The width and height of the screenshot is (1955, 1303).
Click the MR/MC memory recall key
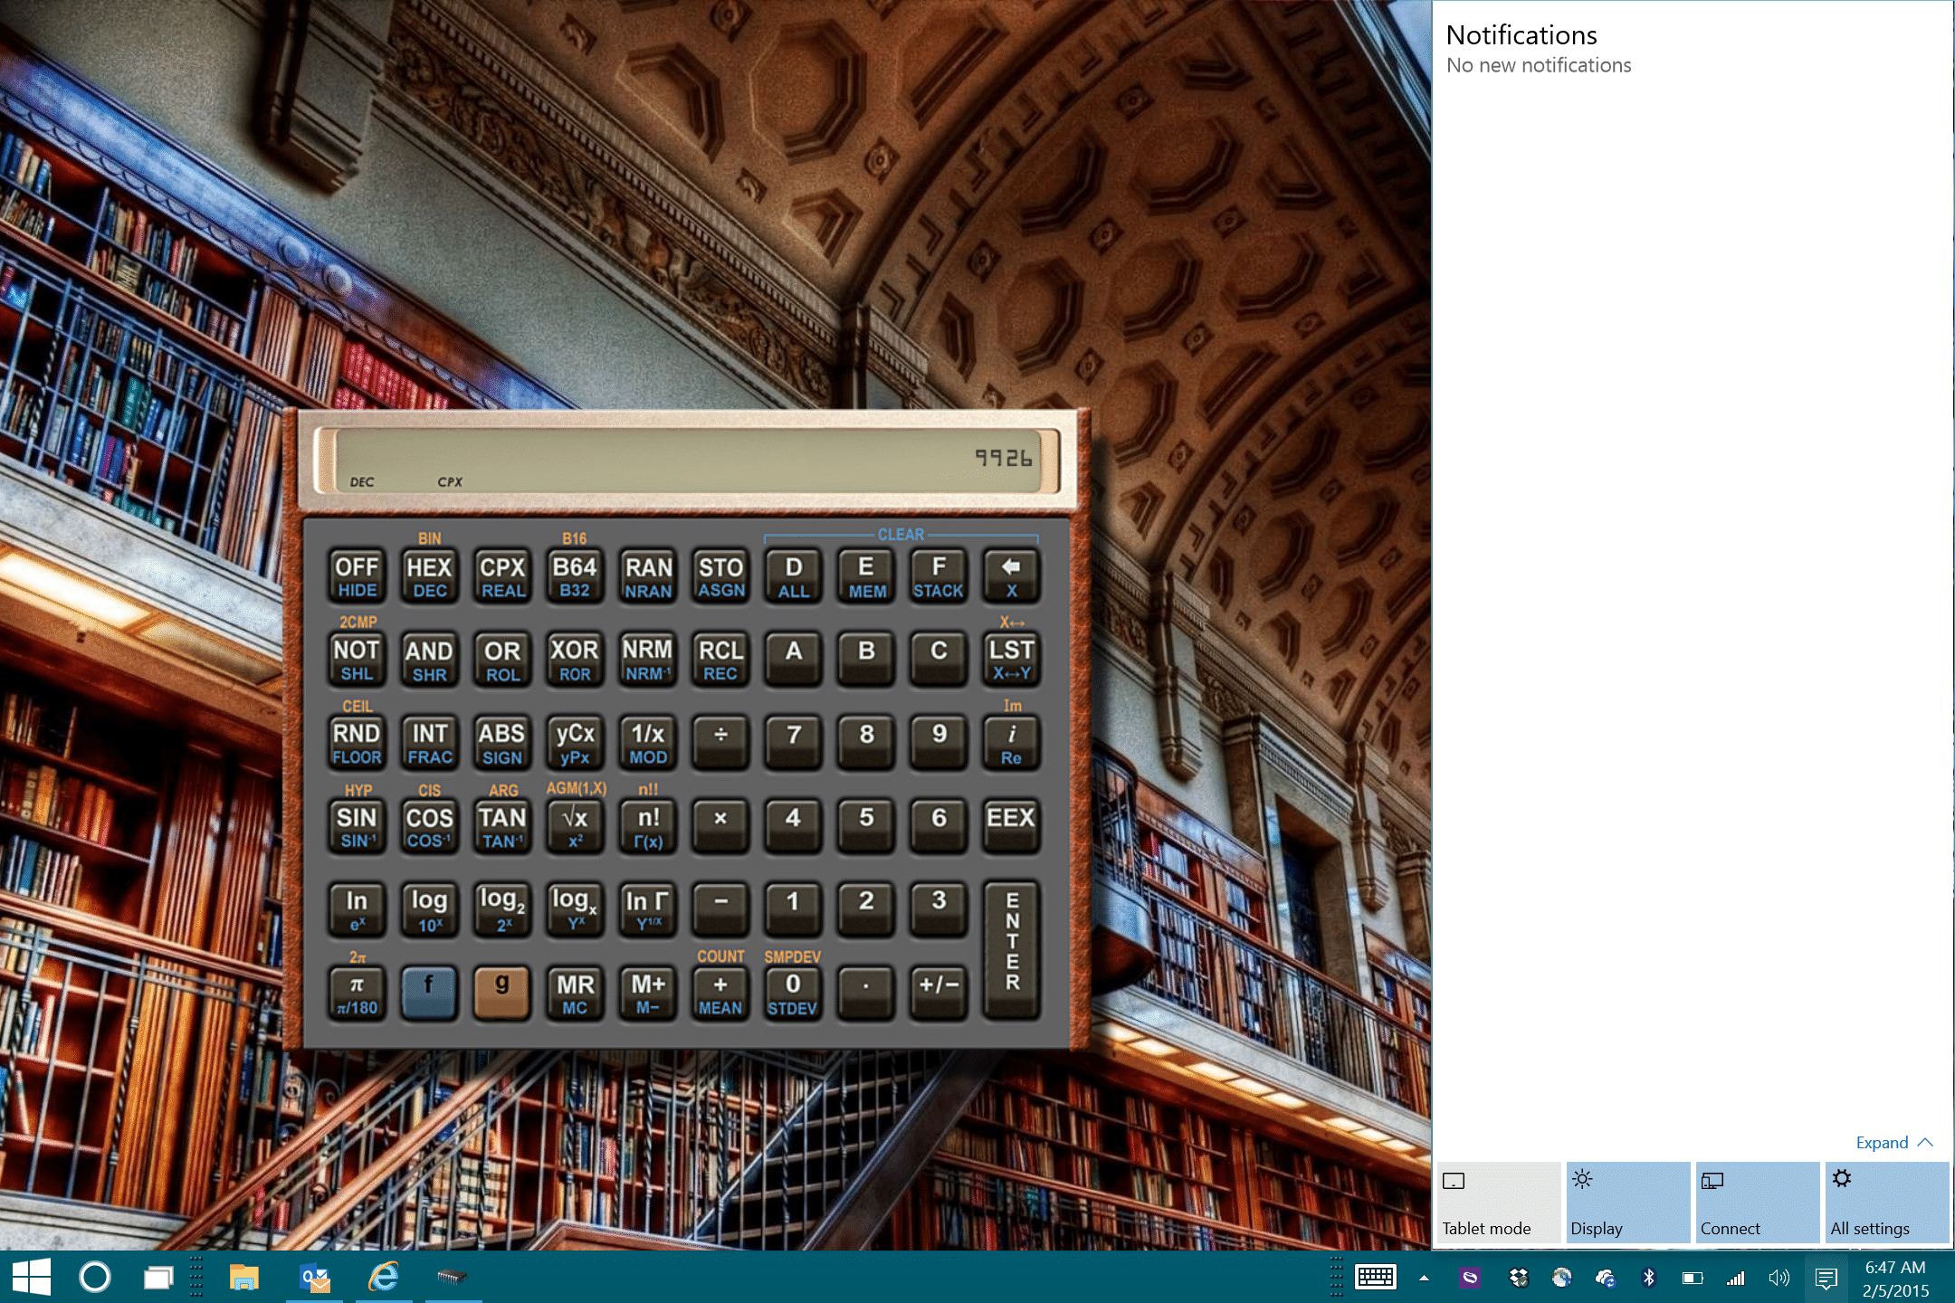tap(575, 994)
